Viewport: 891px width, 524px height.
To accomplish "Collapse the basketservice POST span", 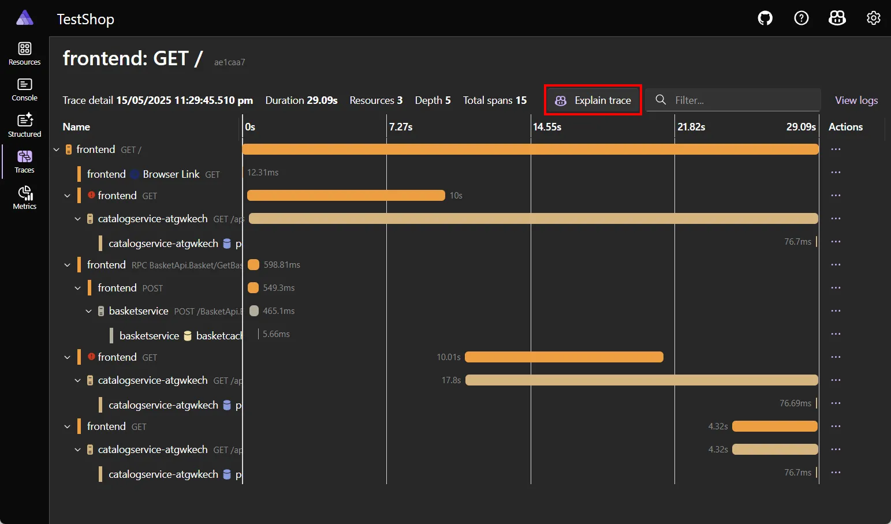I will coord(88,310).
